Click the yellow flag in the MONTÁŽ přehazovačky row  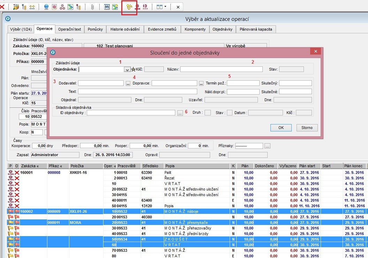click(x=10, y=228)
